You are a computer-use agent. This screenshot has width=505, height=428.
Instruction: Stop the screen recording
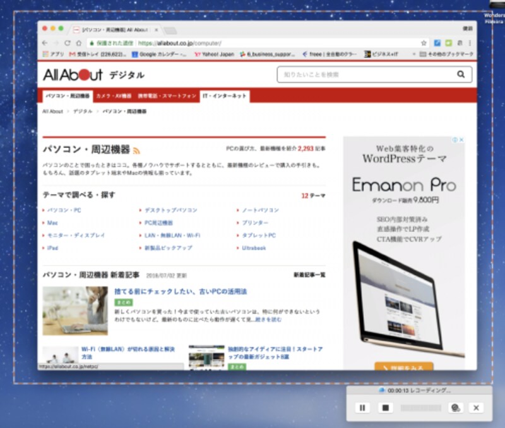(x=386, y=408)
